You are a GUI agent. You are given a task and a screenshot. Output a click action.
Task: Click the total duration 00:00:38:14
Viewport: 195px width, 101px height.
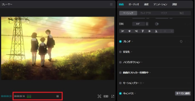19,96
